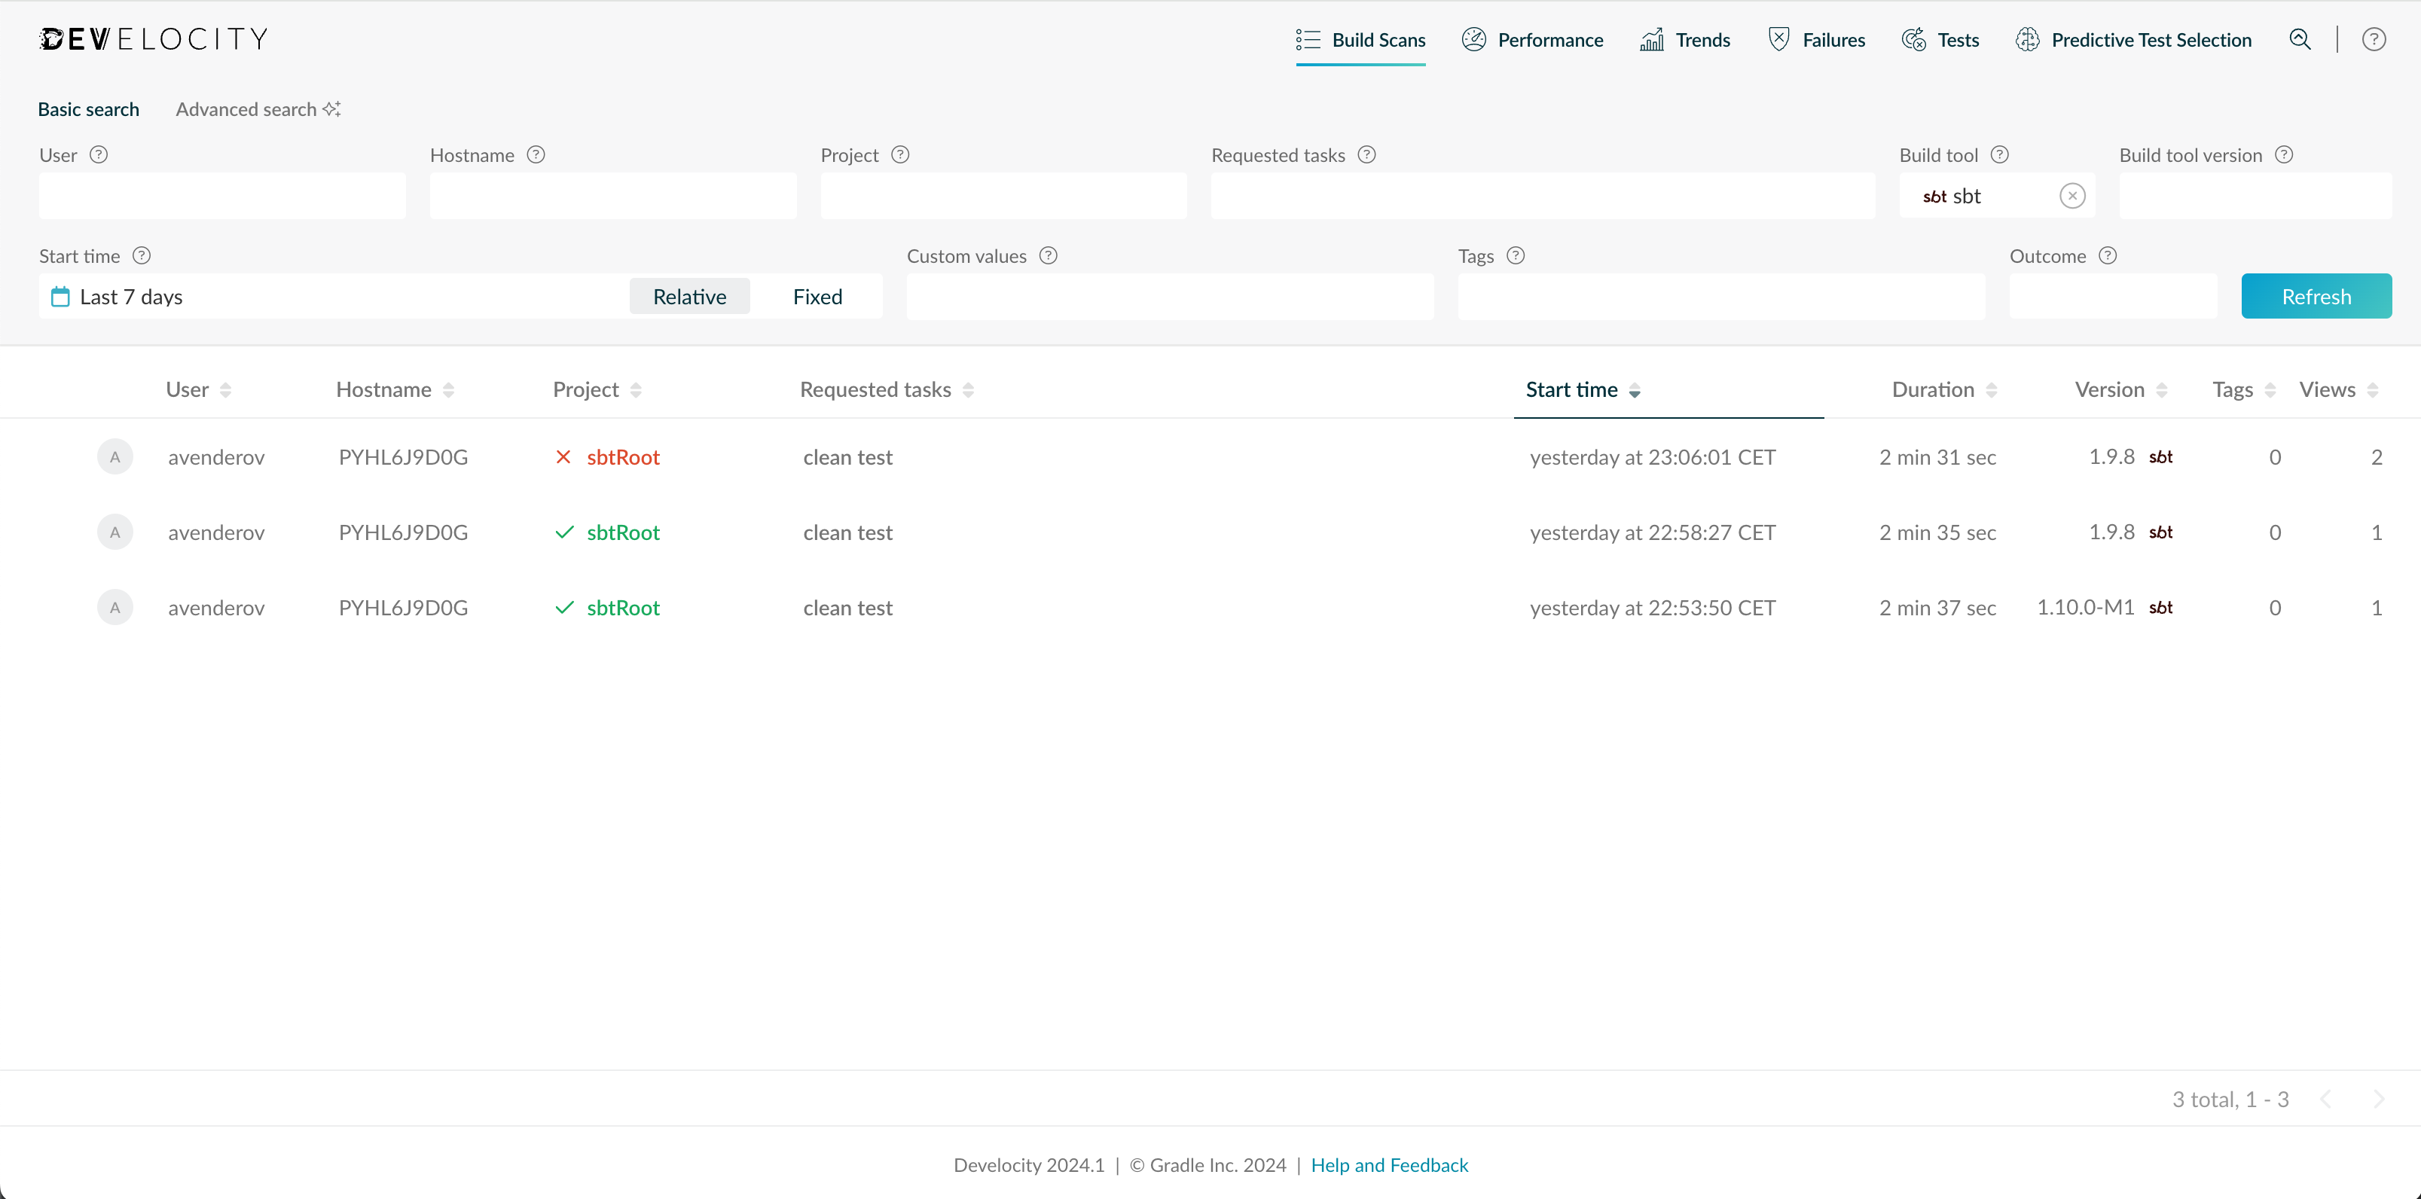2421x1199 pixels.
Task: Open the Failures dashboard
Action: [1815, 39]
